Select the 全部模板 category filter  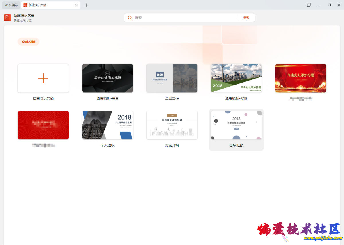point(28,42)
